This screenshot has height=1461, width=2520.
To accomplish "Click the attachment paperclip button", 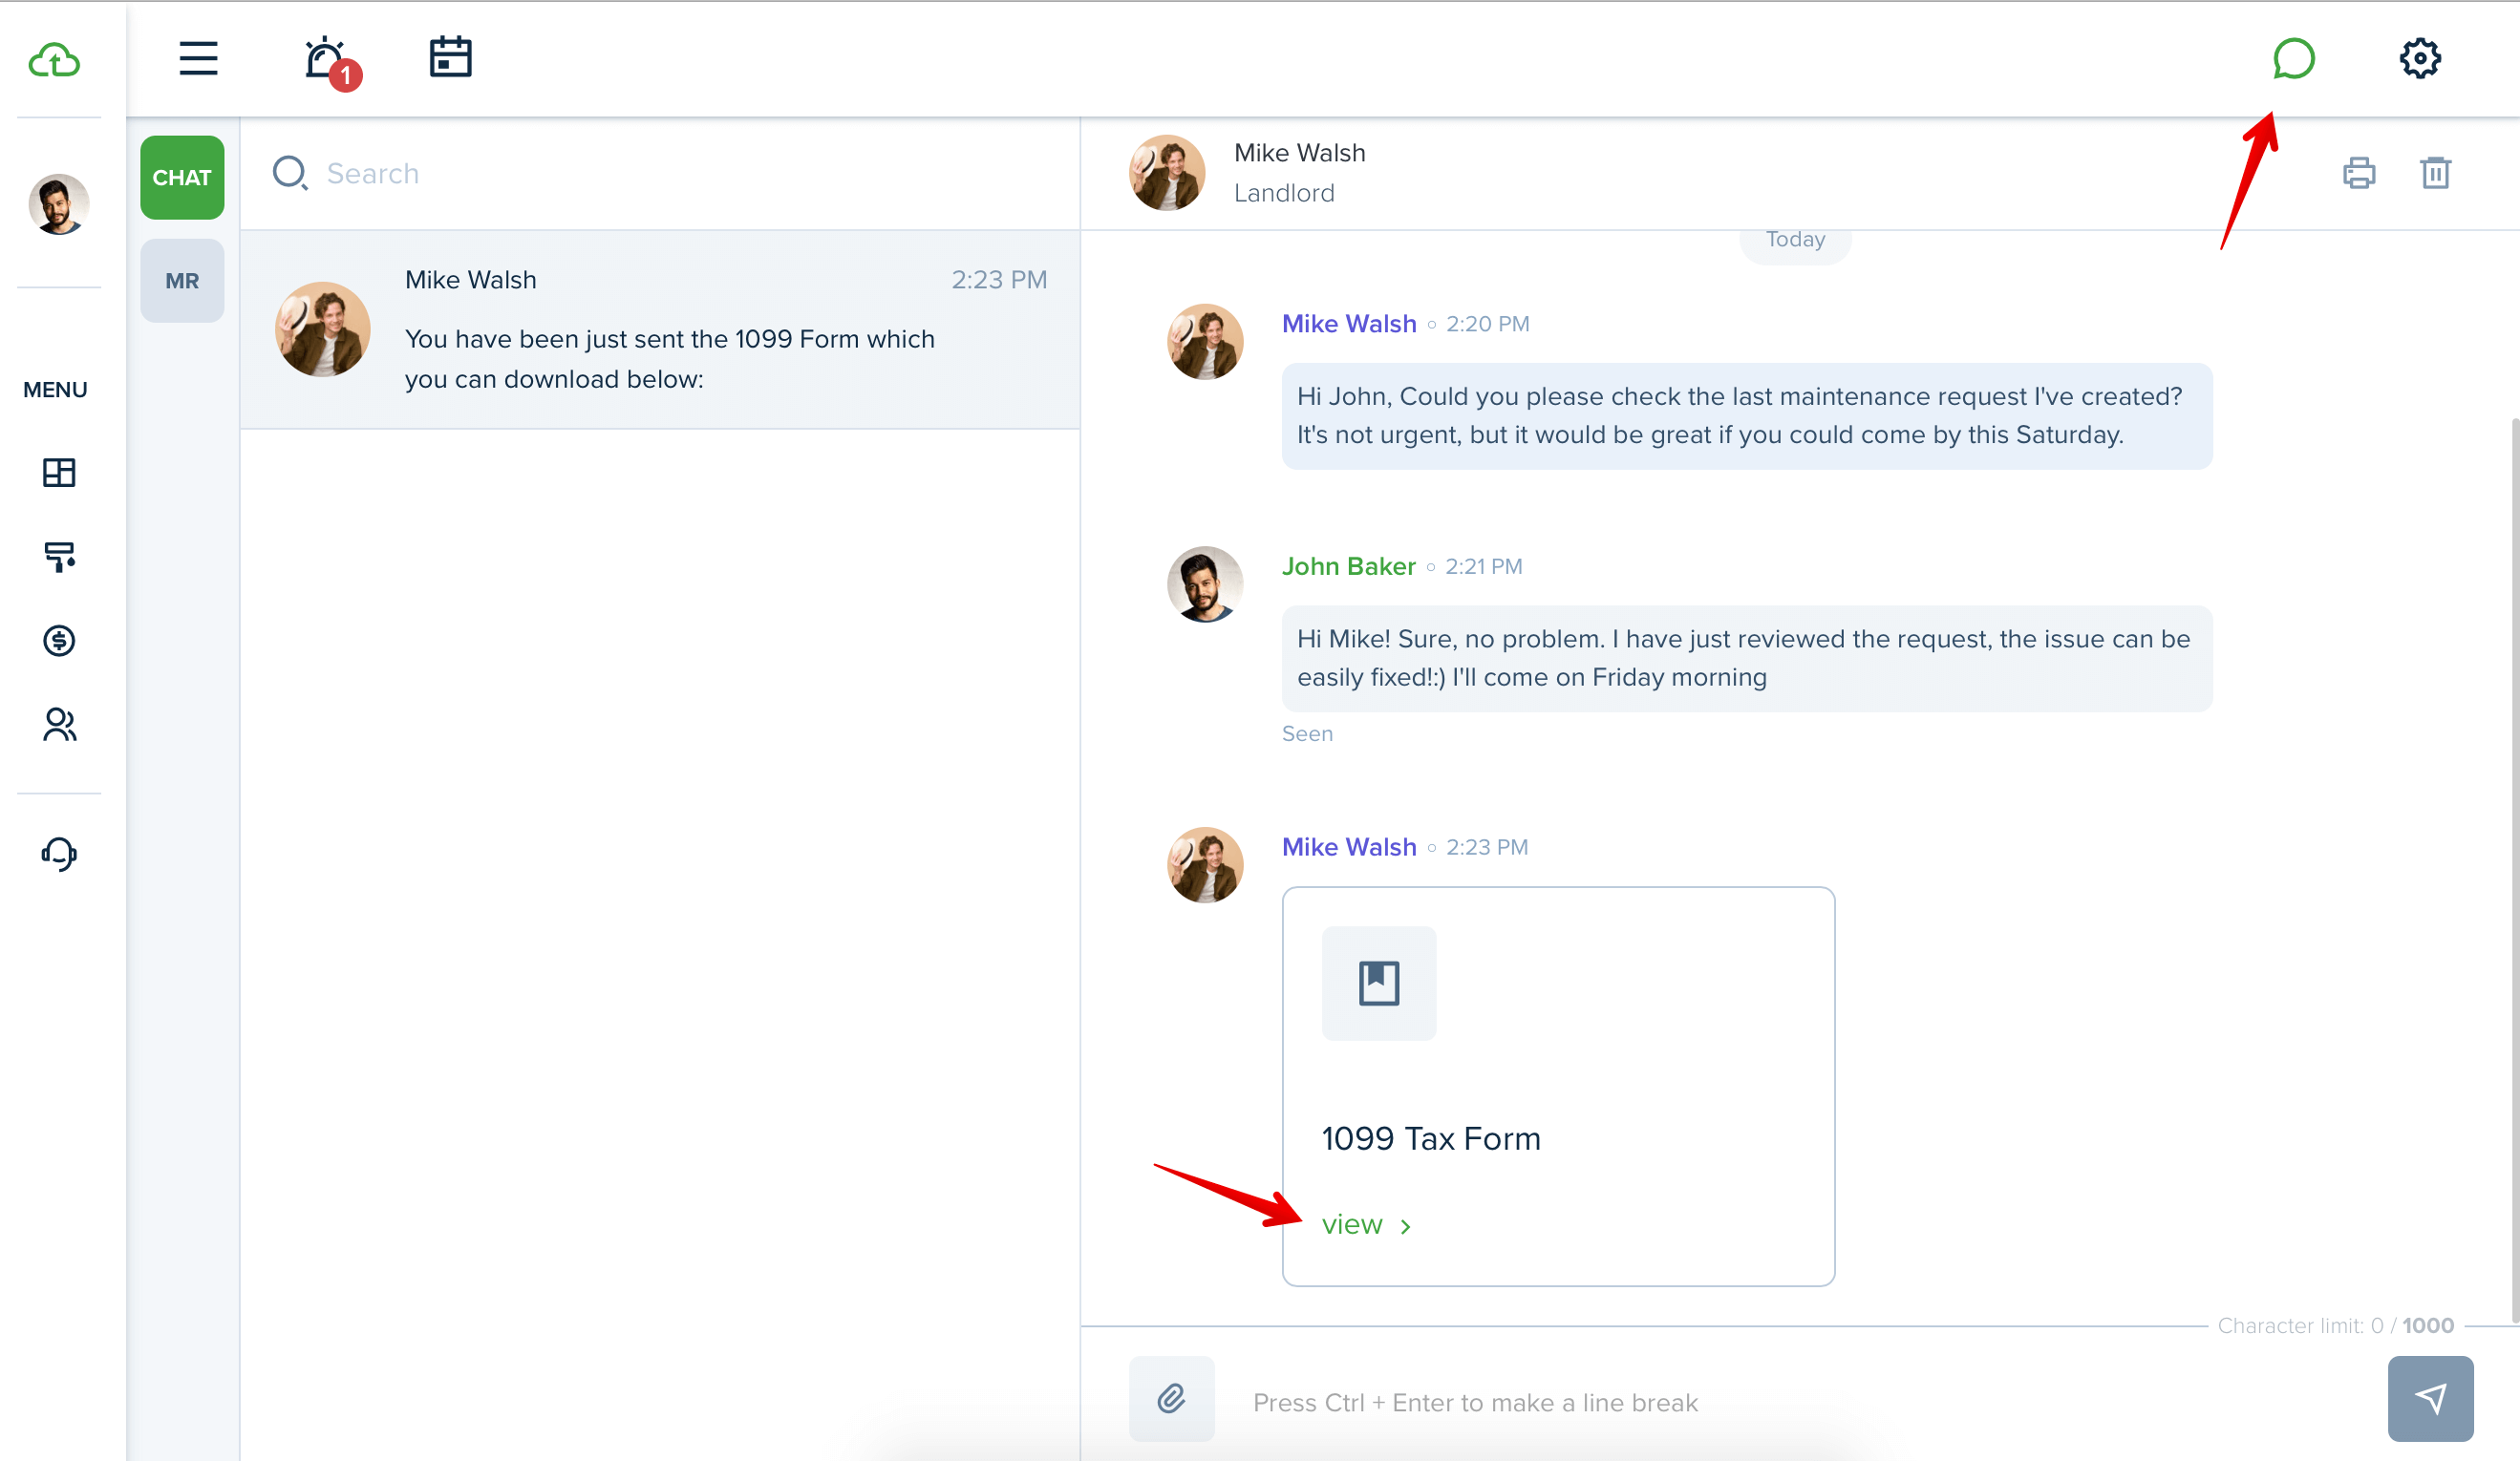I will pyautogui.click(x=1172, y=1398).
